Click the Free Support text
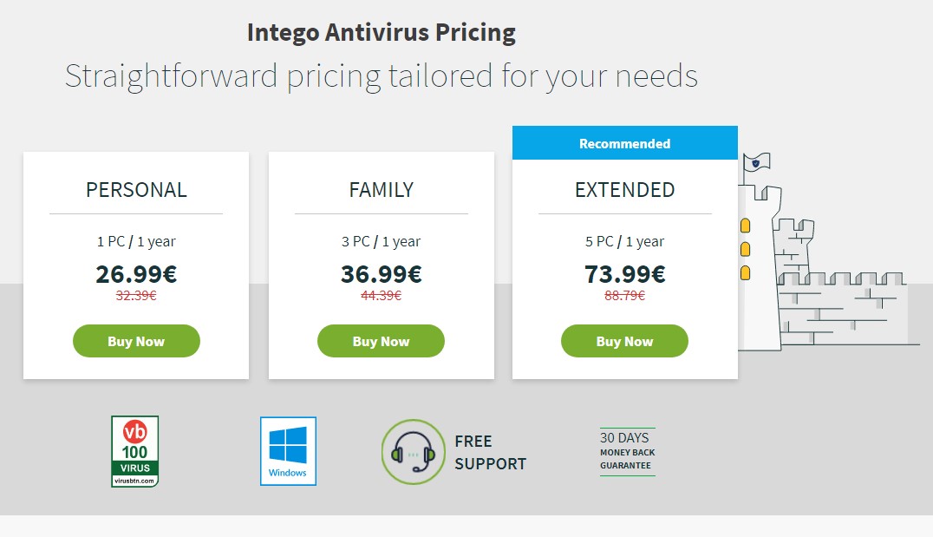Screen dimensions: 933x537 pos(490,453)
